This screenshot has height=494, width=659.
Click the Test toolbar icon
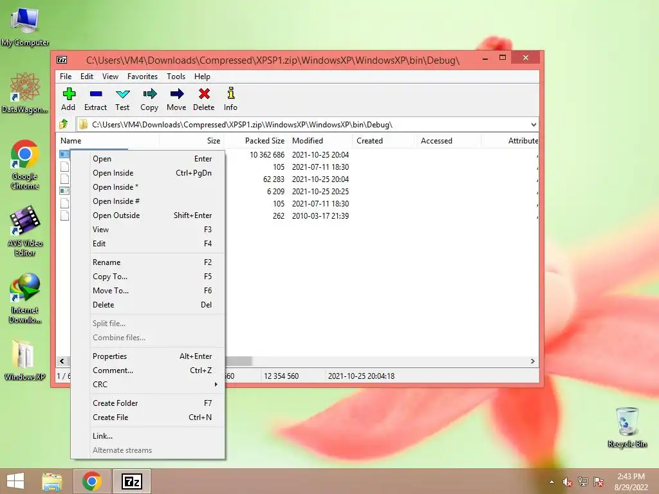point(122,99)
